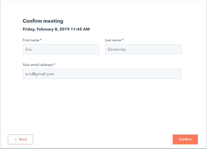Click the orange Confirm button
The width and height of the screenshot is (207, 149).
click(x=185, y=139)
